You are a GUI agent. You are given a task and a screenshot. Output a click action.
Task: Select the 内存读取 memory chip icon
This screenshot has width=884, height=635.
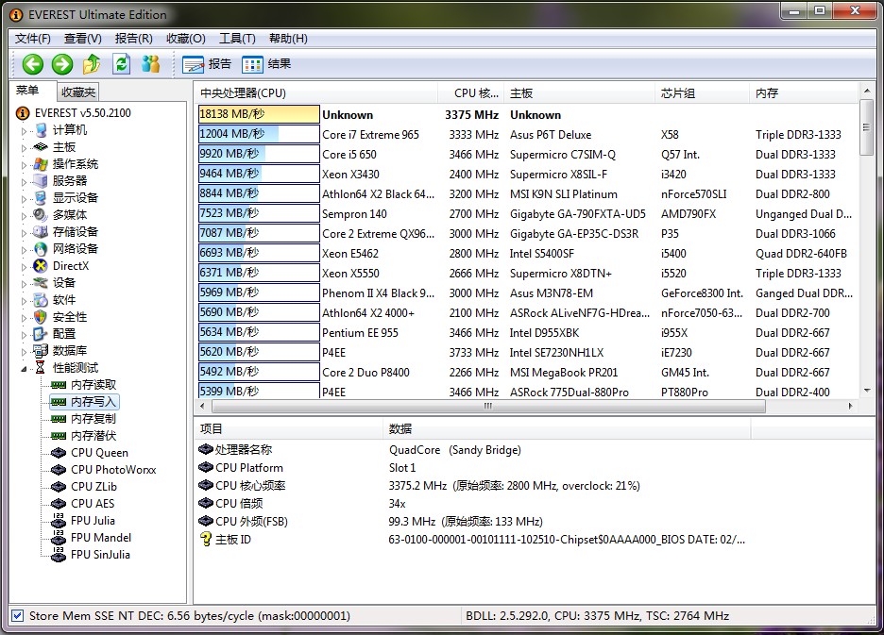click(x=59, y=385)
